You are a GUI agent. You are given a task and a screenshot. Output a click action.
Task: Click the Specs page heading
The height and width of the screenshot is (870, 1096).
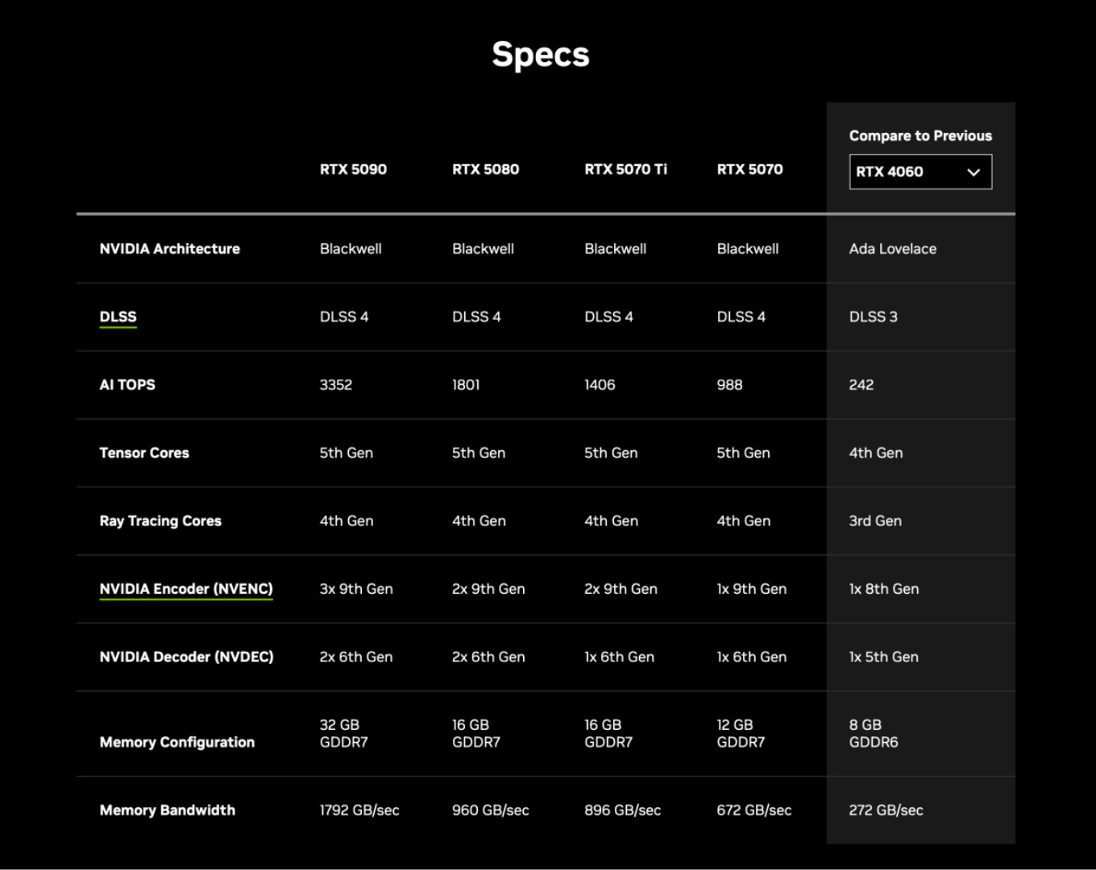(x=541, y=55)
